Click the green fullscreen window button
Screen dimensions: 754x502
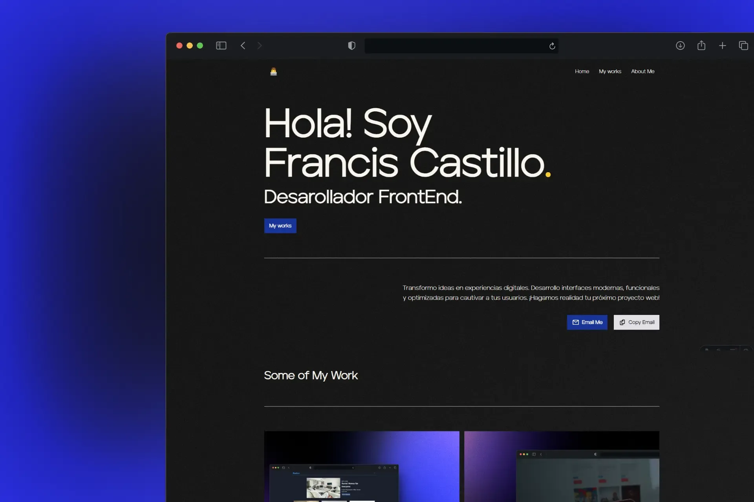tap(200, 45)
